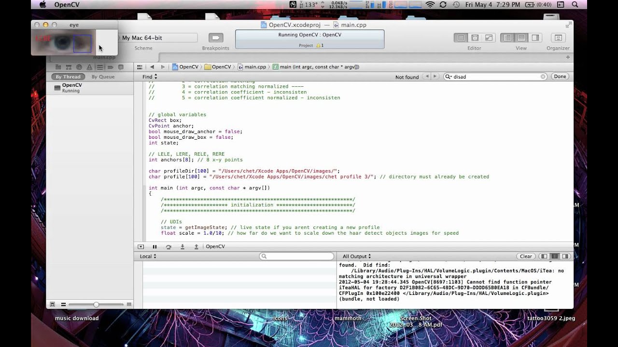Click Done to close find bar

click(560, 77)
